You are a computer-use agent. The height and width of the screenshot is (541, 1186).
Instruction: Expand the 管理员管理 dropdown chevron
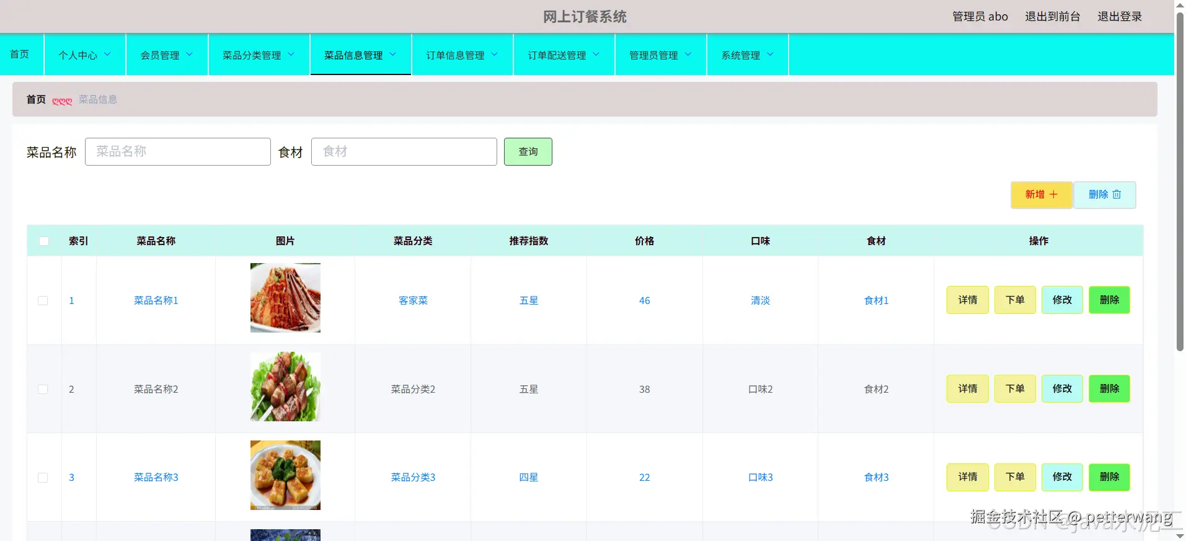(x=688, y=55)
